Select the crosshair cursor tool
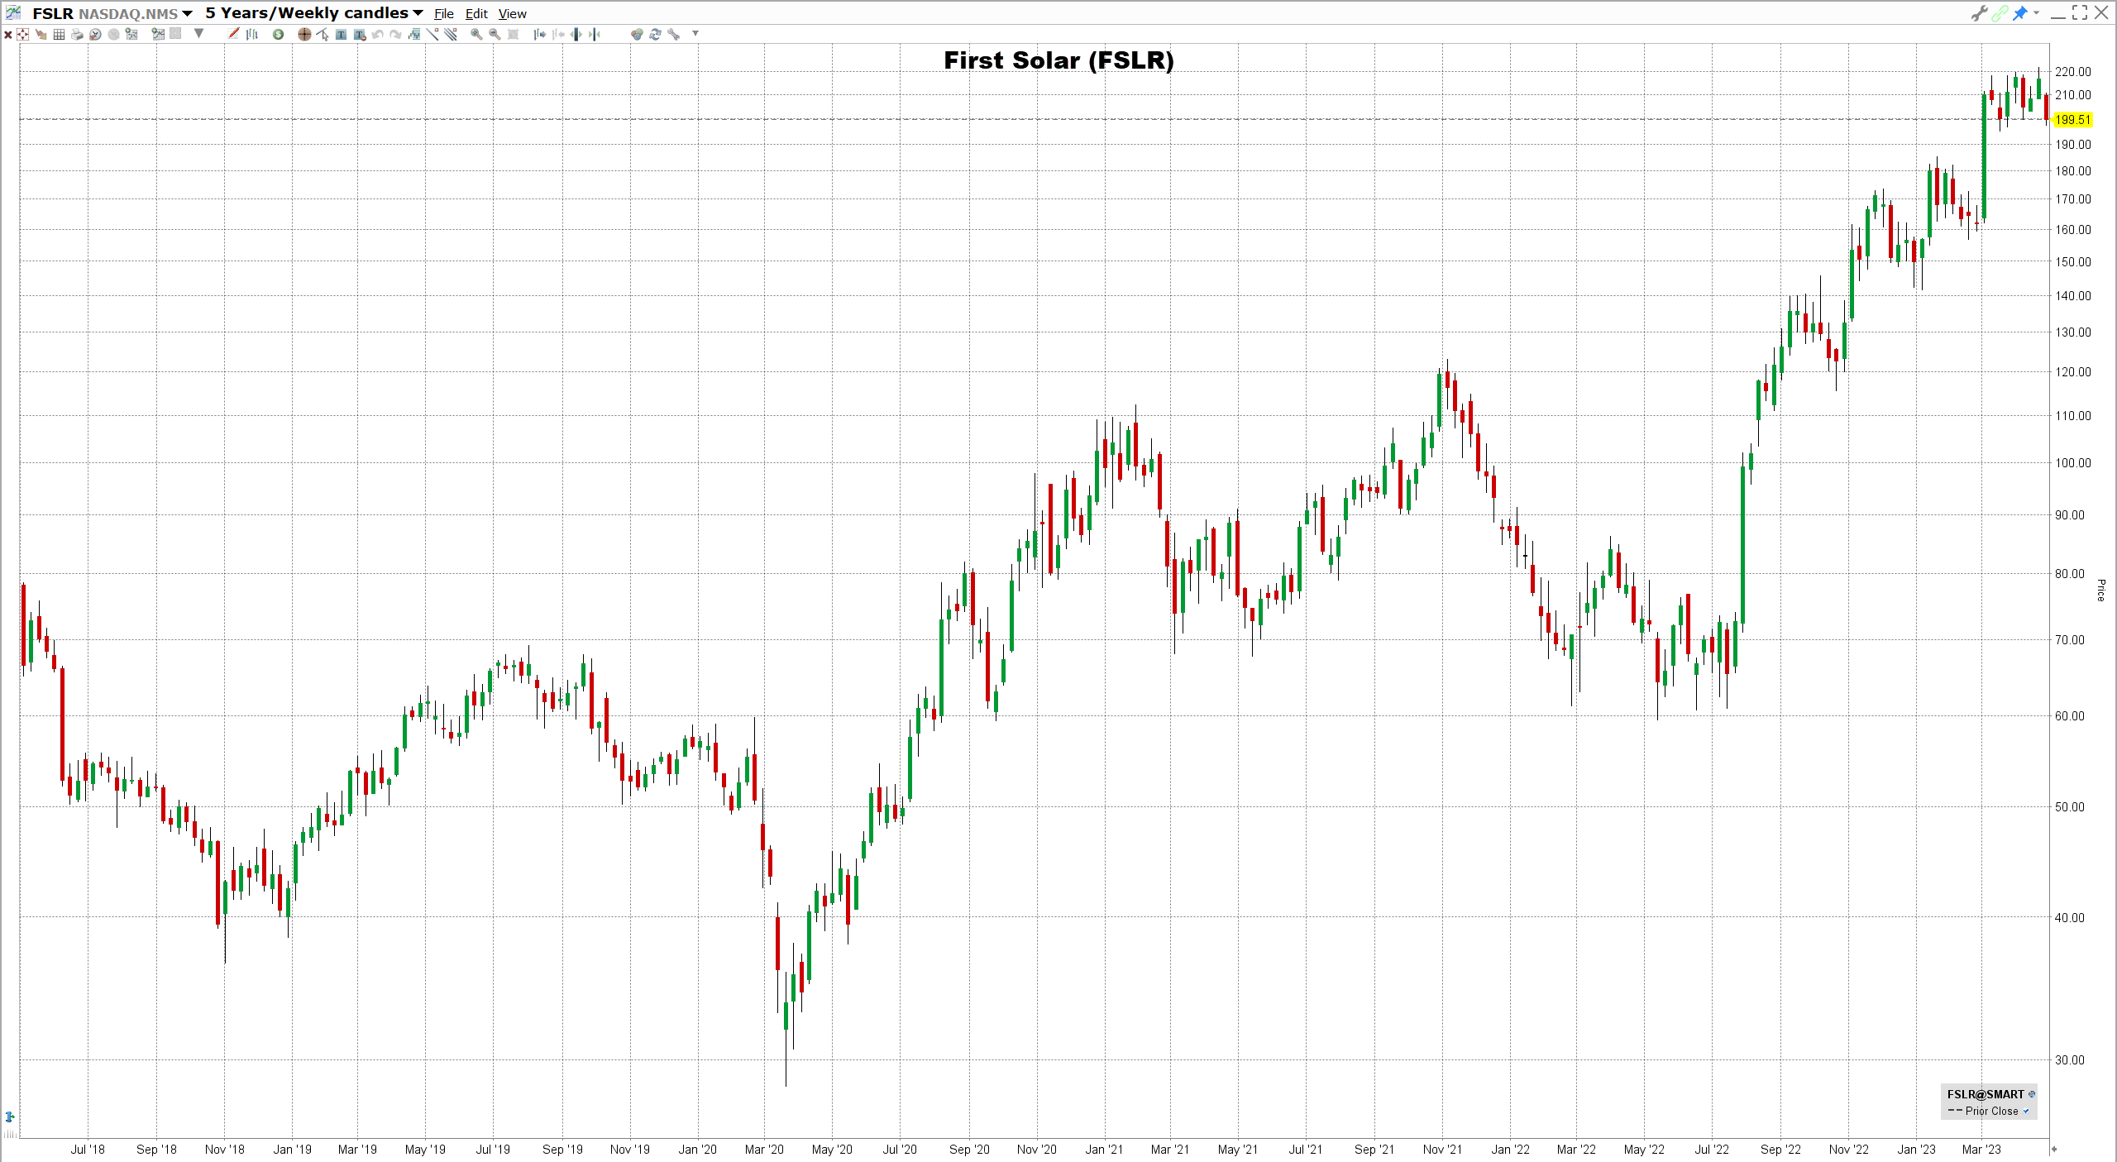 pos(304,34)
